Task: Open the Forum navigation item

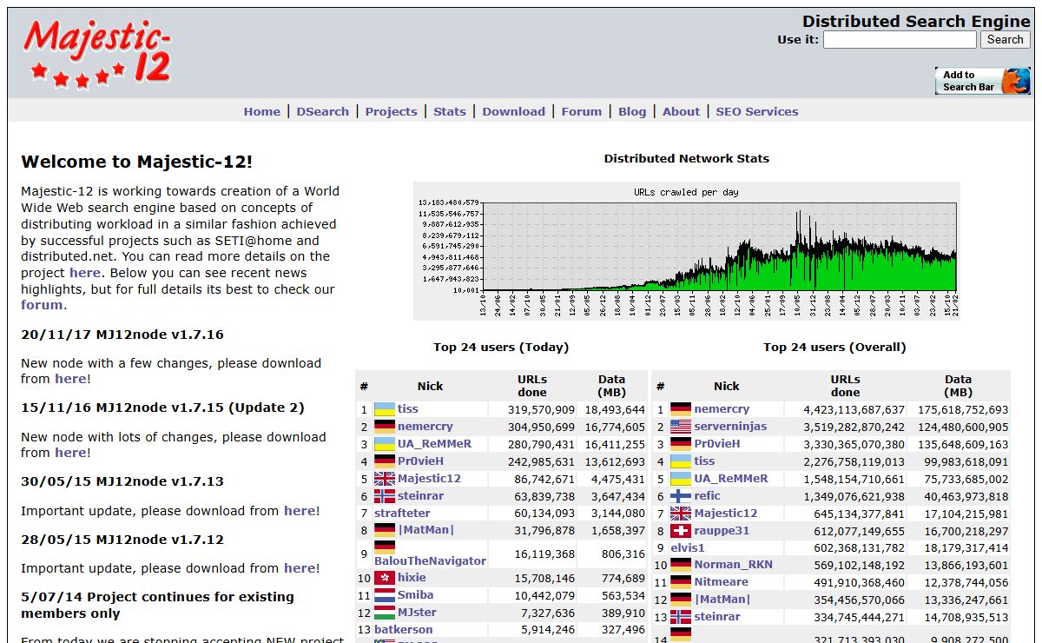Action: tap(582, 111)
